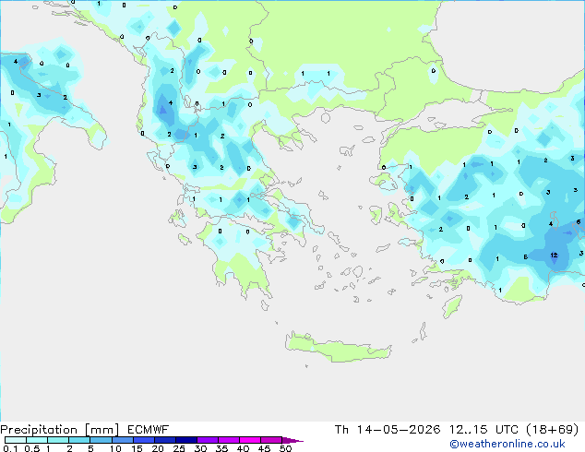Screen dimensions: 585x452
Task: Click the '25' legend scale label
Action: point(179,448)
